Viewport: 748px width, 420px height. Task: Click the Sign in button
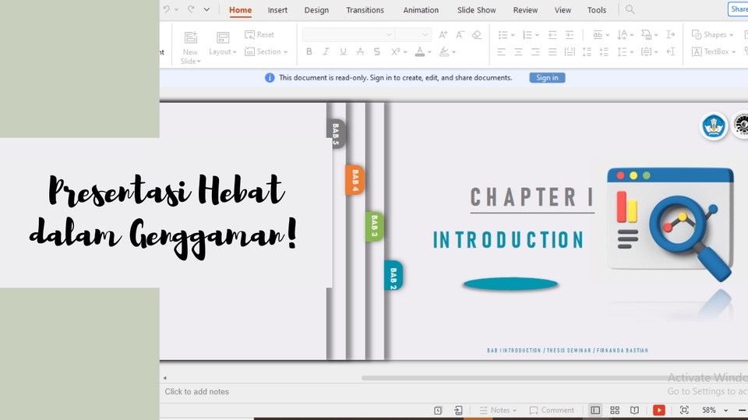(547, 78)
